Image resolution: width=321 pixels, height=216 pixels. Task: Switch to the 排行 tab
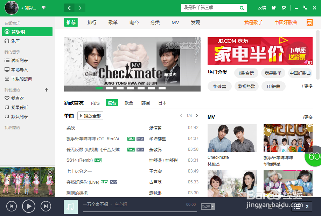(92, 22)
